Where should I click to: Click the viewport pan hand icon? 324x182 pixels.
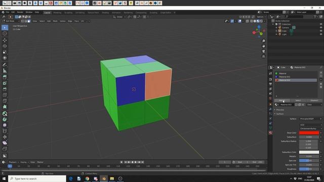point(263,46)
